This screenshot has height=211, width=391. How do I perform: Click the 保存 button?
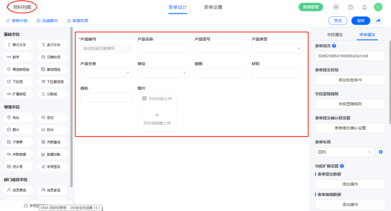tap(361, 21)
